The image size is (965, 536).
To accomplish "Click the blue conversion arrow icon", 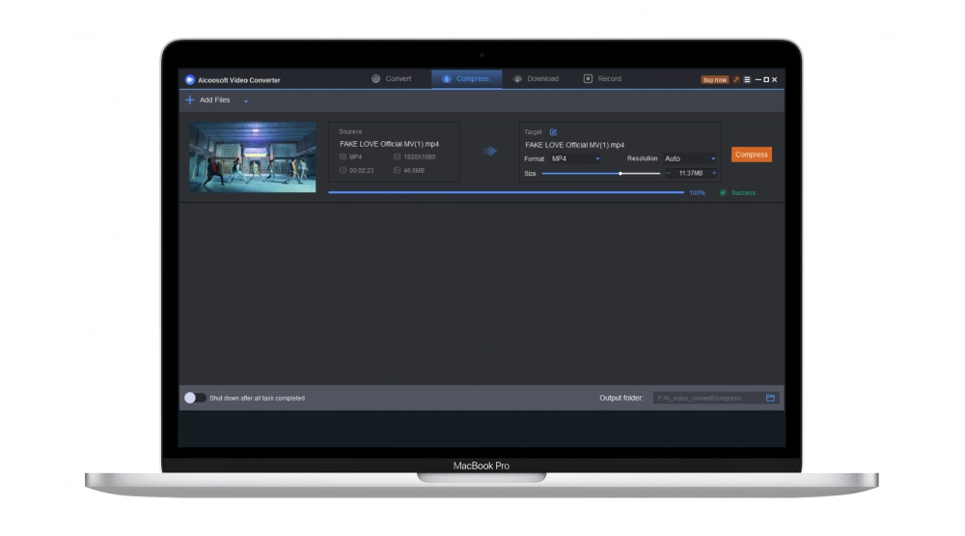I will tap(489, 151).
